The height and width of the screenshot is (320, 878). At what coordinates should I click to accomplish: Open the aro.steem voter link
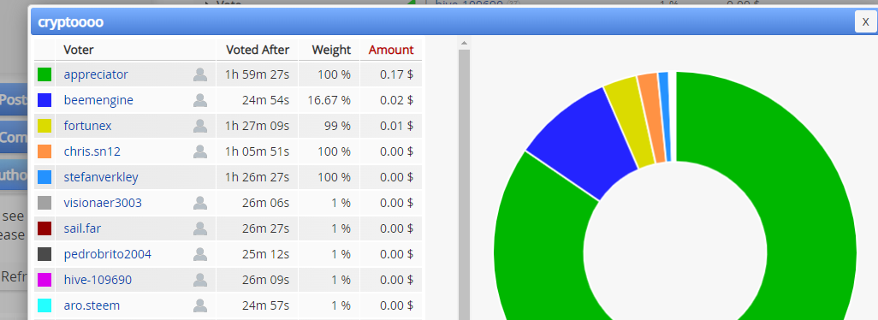pyautogui.click(x=92, y=305)
